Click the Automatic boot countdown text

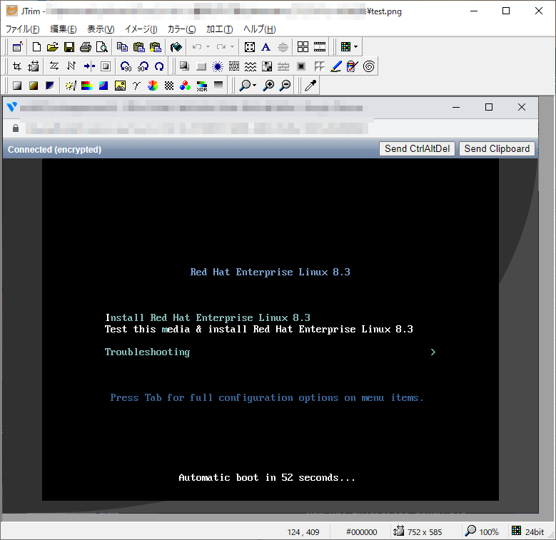[267, 478]
